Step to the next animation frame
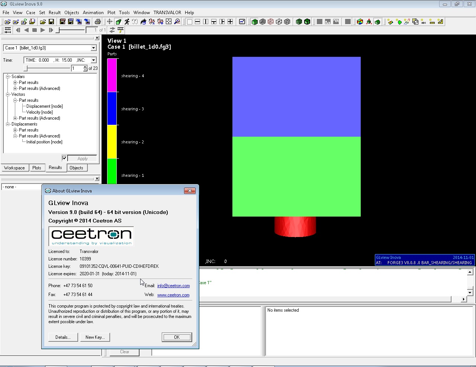Screen dimensions: 476x367 [x=51, y=30]
